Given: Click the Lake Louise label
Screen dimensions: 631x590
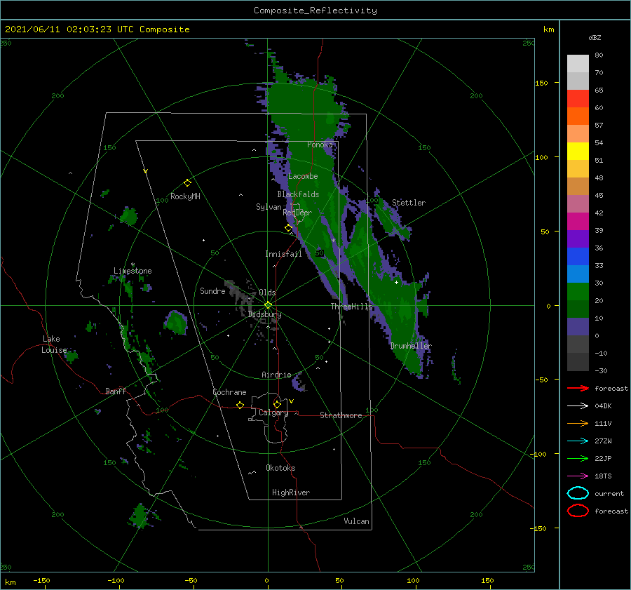Looking at the screenshot, I should 54,344.
